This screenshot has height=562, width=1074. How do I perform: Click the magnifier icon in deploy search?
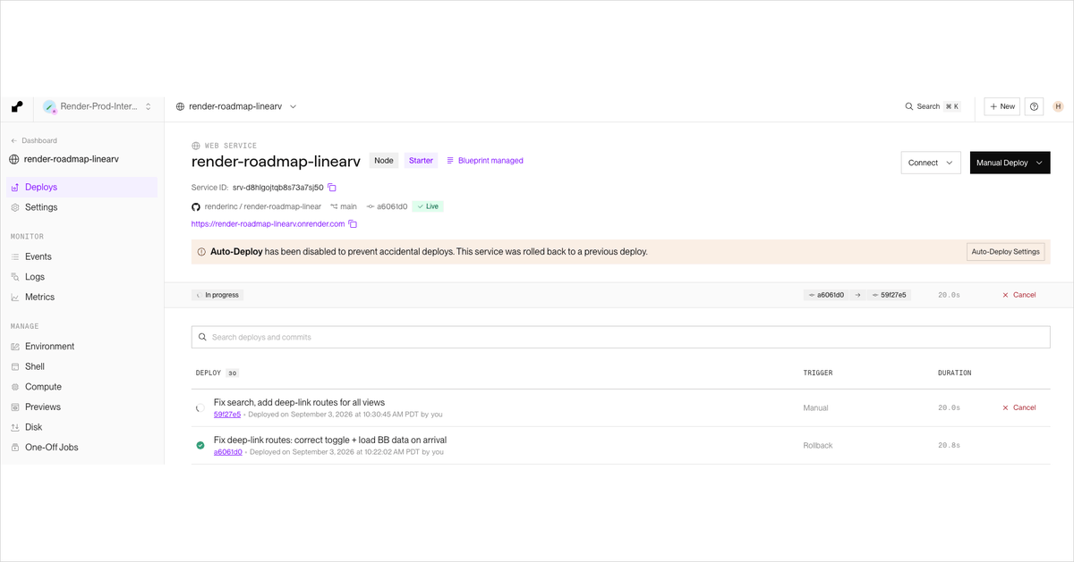point(202,337)
